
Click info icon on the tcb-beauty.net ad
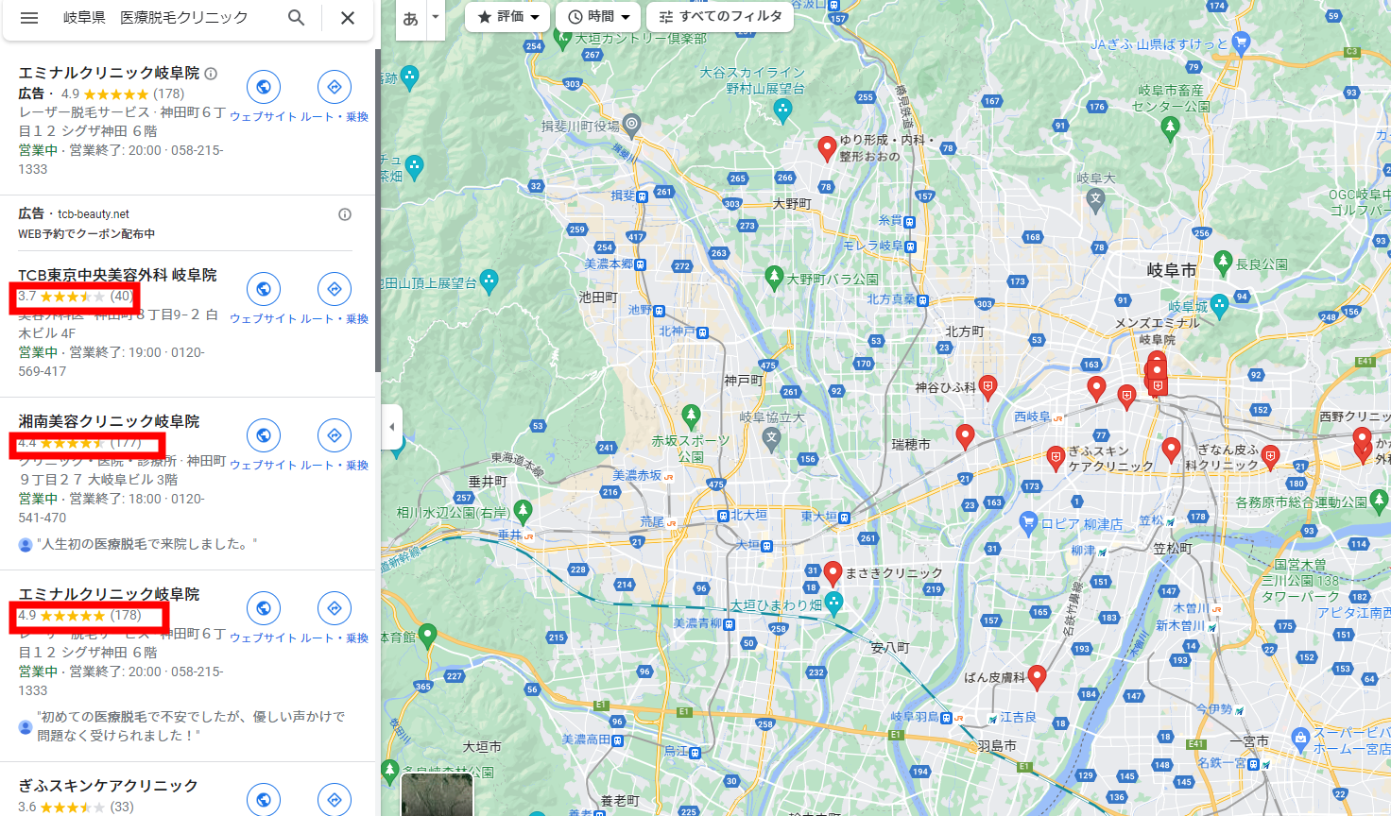(x=345, y=214)
